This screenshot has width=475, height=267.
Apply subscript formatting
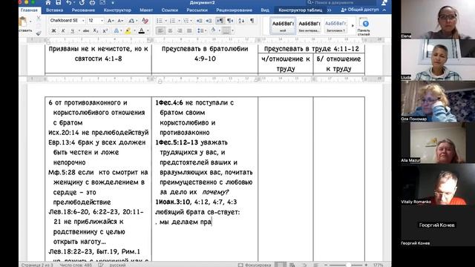(96, 30)
